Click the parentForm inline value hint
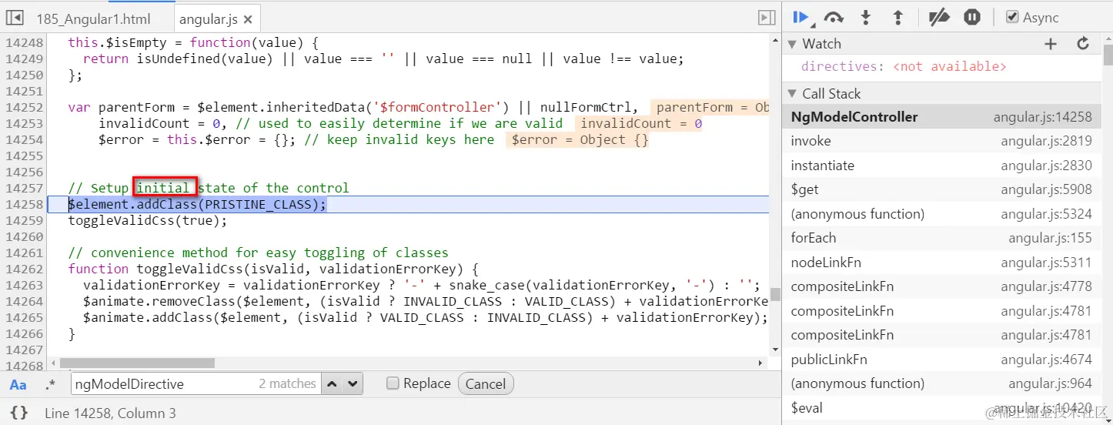 pos(710,107)
